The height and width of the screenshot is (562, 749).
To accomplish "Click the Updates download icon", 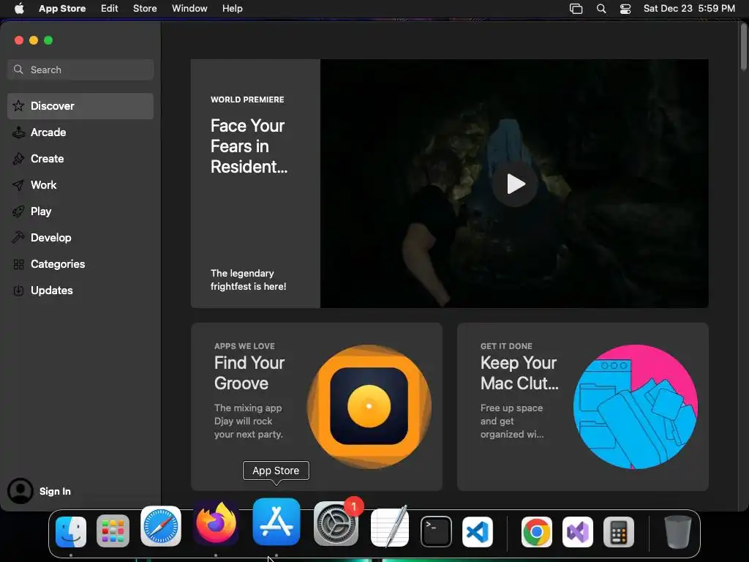I will (18, 290).
